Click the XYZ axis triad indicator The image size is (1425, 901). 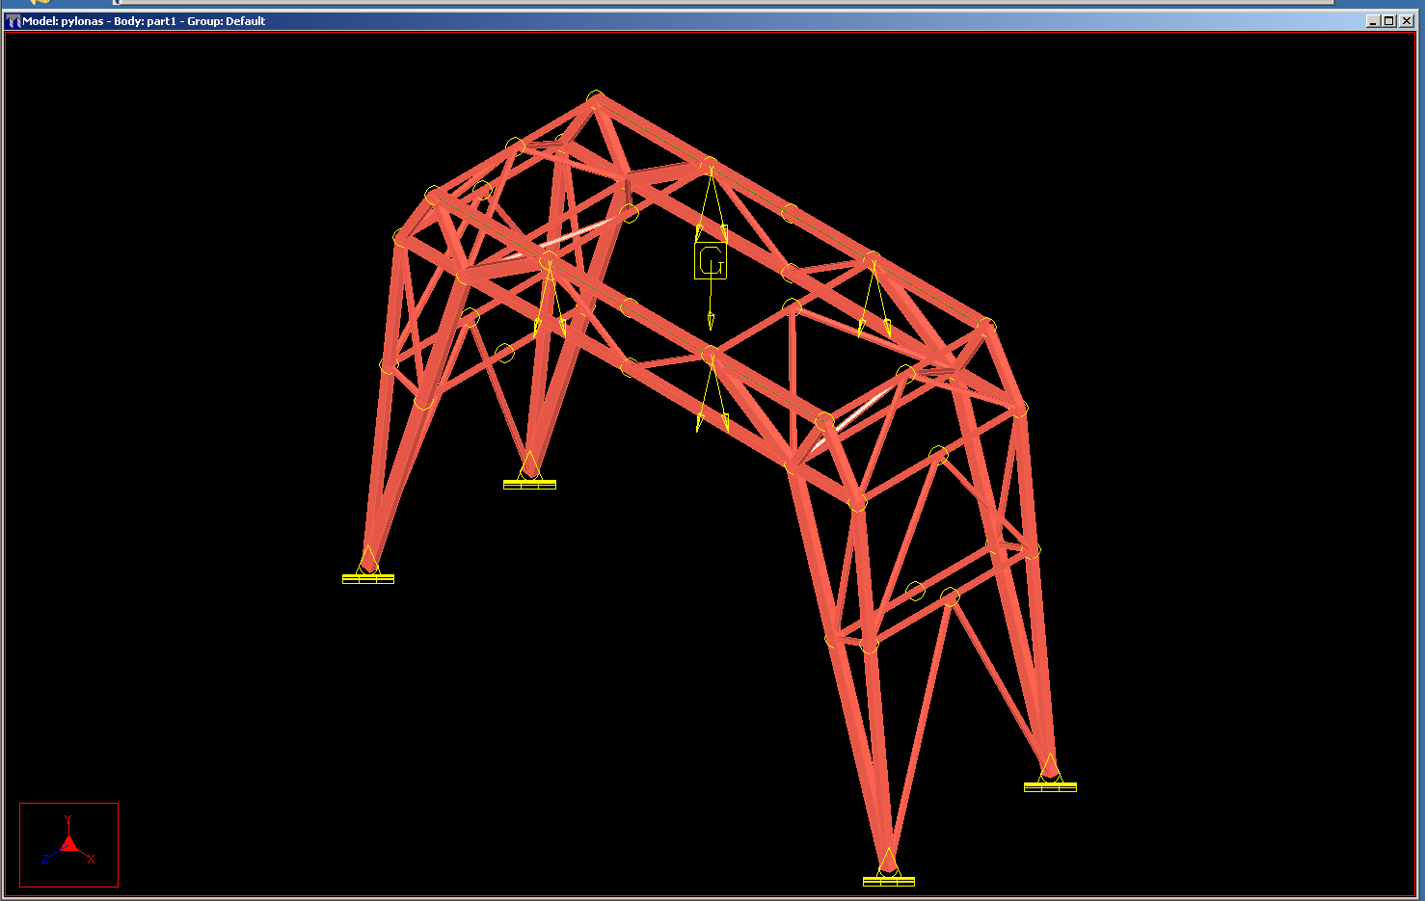coord(68,845)
